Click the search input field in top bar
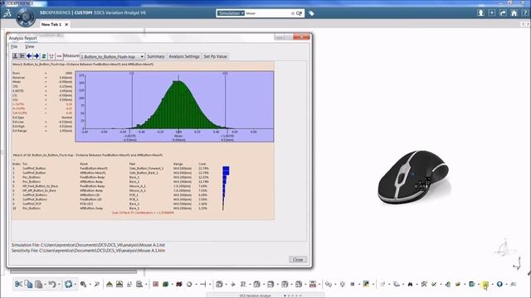This screenshot has height=298, width=531. (267, 13)
